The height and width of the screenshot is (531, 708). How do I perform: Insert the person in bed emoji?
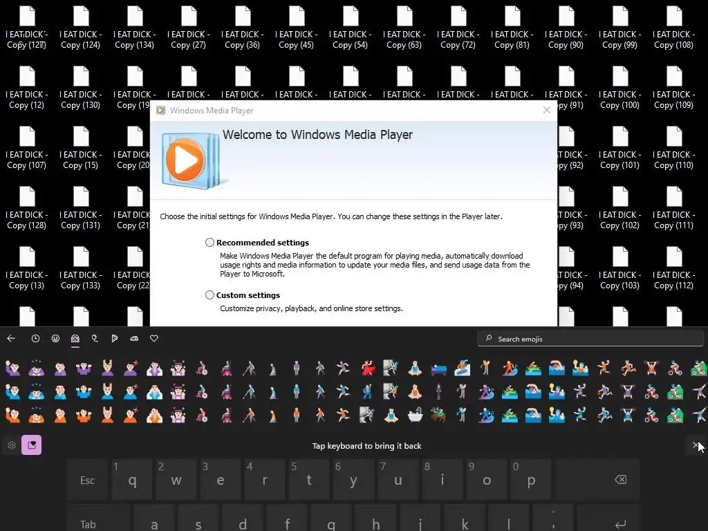click(438, 369)
